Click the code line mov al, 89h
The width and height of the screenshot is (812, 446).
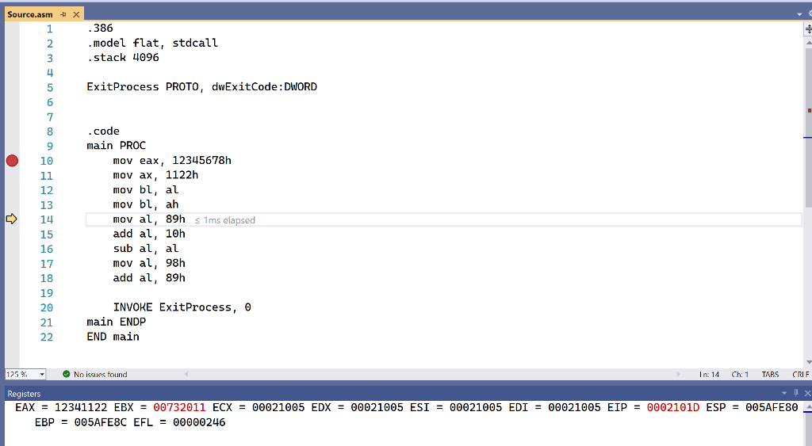tap(149, 219)
